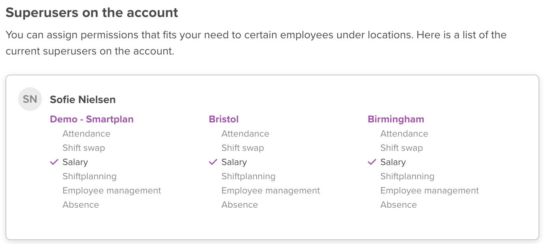Enable Shiftplanning under Demo - Smartplan

click(89, 176)
